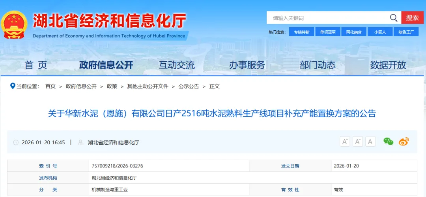The width and height of the screenshot is (426, 197).
Task: Click 正文 in the breadcrumb
Action: (x=214, y=87)
